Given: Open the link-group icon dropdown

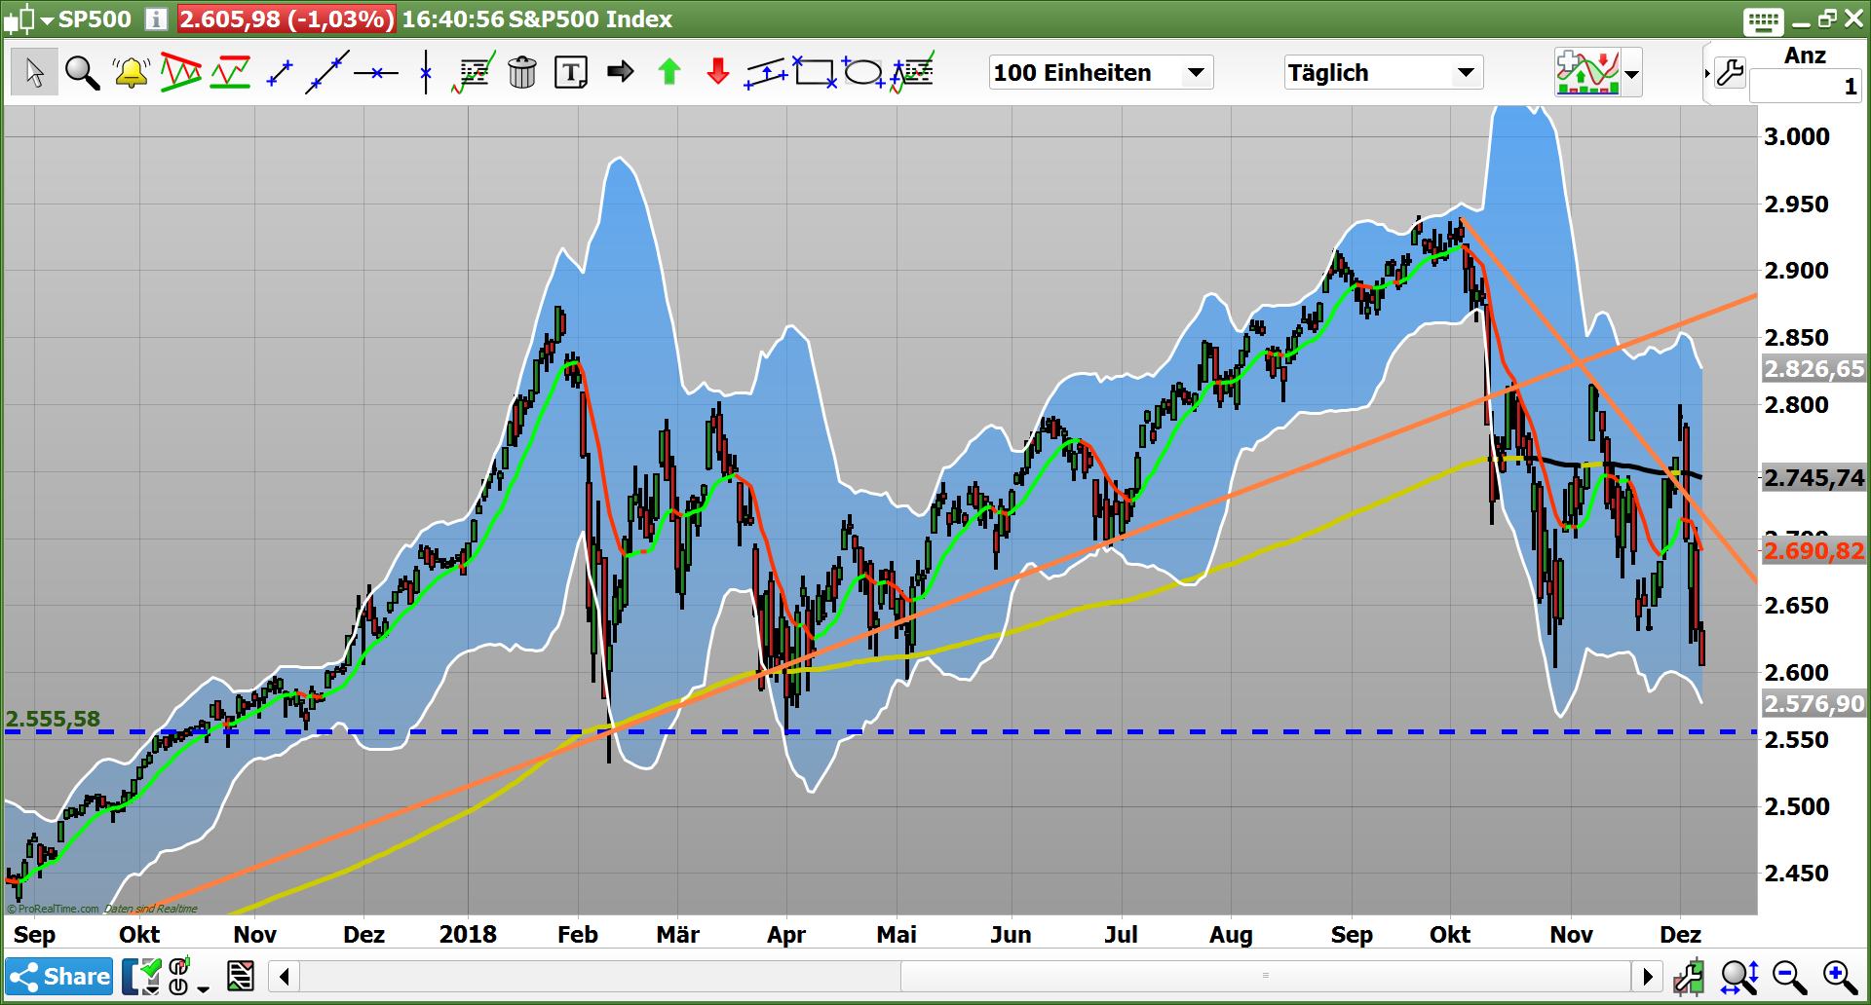Looking at the screenshot, I should click(188, 976).
